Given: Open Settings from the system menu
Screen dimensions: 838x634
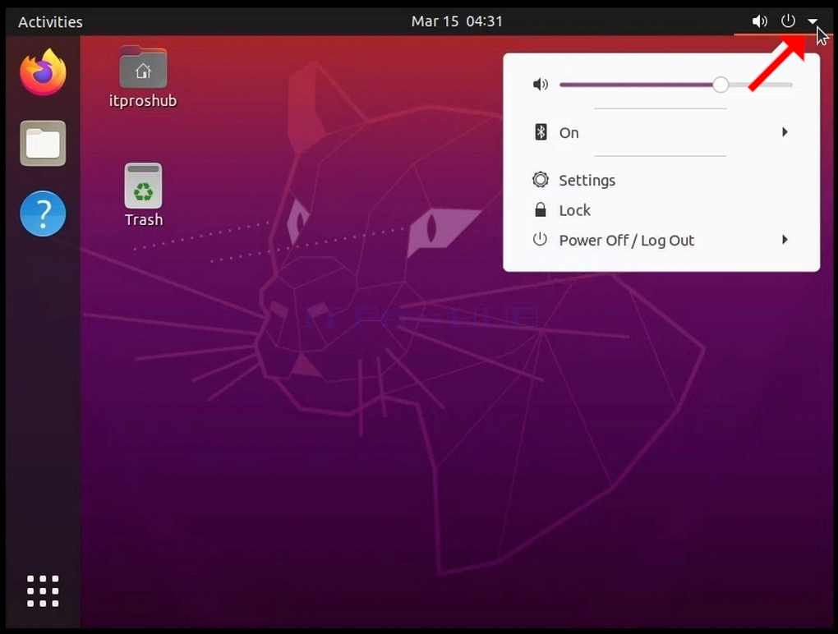Looking at the screenshot, I should (661, 180).
